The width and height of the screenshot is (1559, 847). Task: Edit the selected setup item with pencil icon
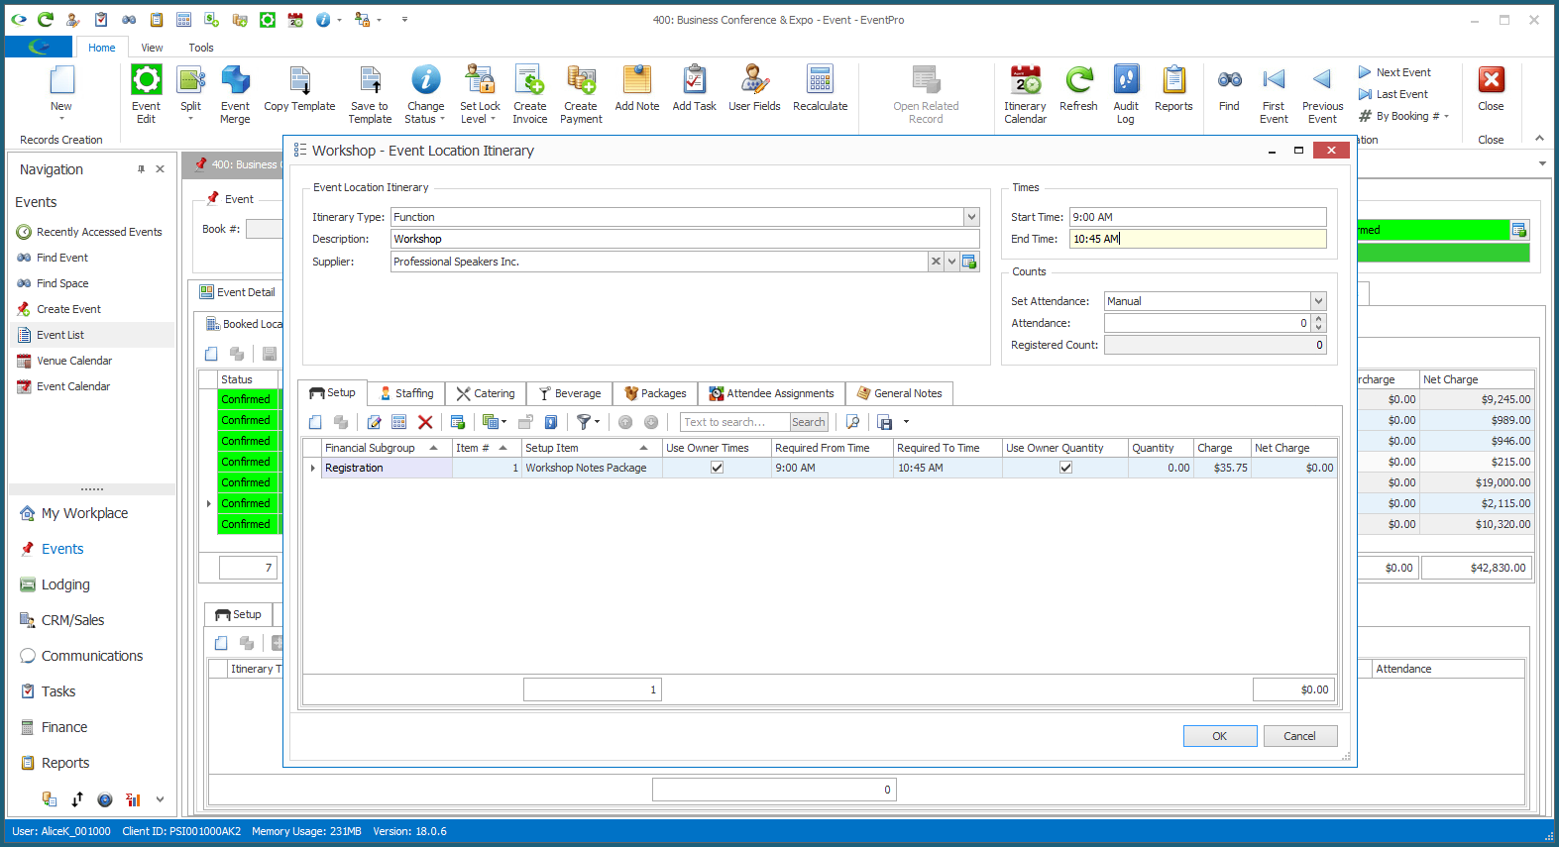coord(374,422)
